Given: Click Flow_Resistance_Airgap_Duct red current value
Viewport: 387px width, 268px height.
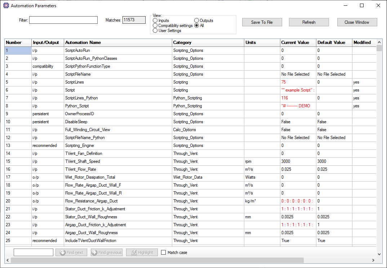Looking at the screenshot, I should click(x=298, y=201).
